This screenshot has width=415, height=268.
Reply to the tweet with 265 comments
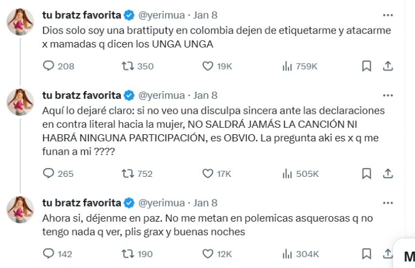(49, 174)
